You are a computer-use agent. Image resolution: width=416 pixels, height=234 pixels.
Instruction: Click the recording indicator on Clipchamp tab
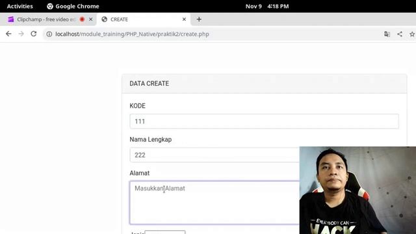point(83,19)
